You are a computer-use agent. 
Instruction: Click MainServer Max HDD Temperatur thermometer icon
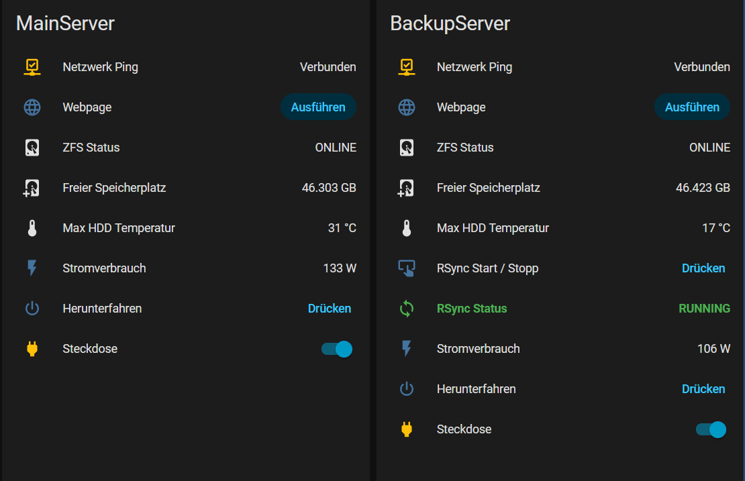(32, 228)
